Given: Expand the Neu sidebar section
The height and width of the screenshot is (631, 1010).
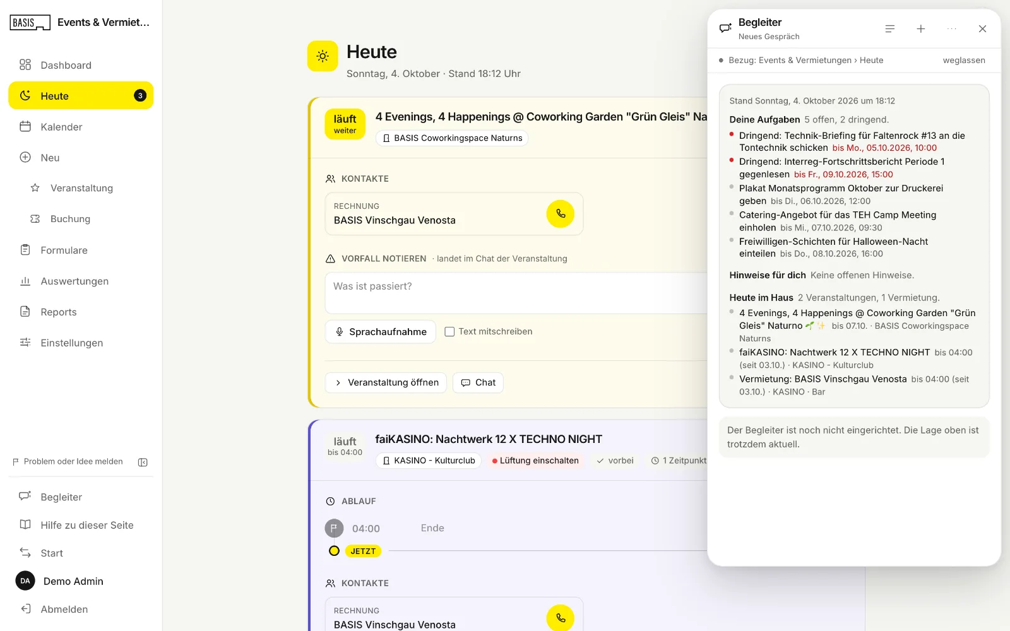Looking at the screenshot, I should tap(81, 158).
